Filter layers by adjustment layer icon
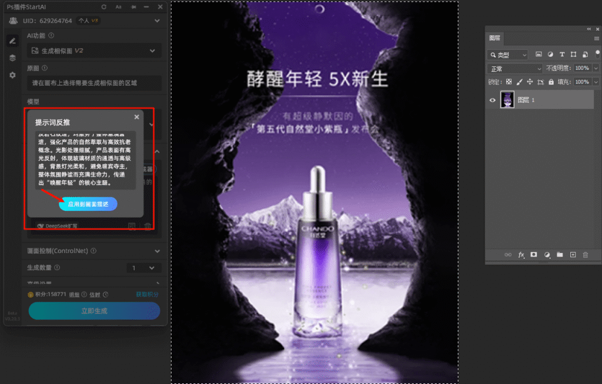 (550, 55)
